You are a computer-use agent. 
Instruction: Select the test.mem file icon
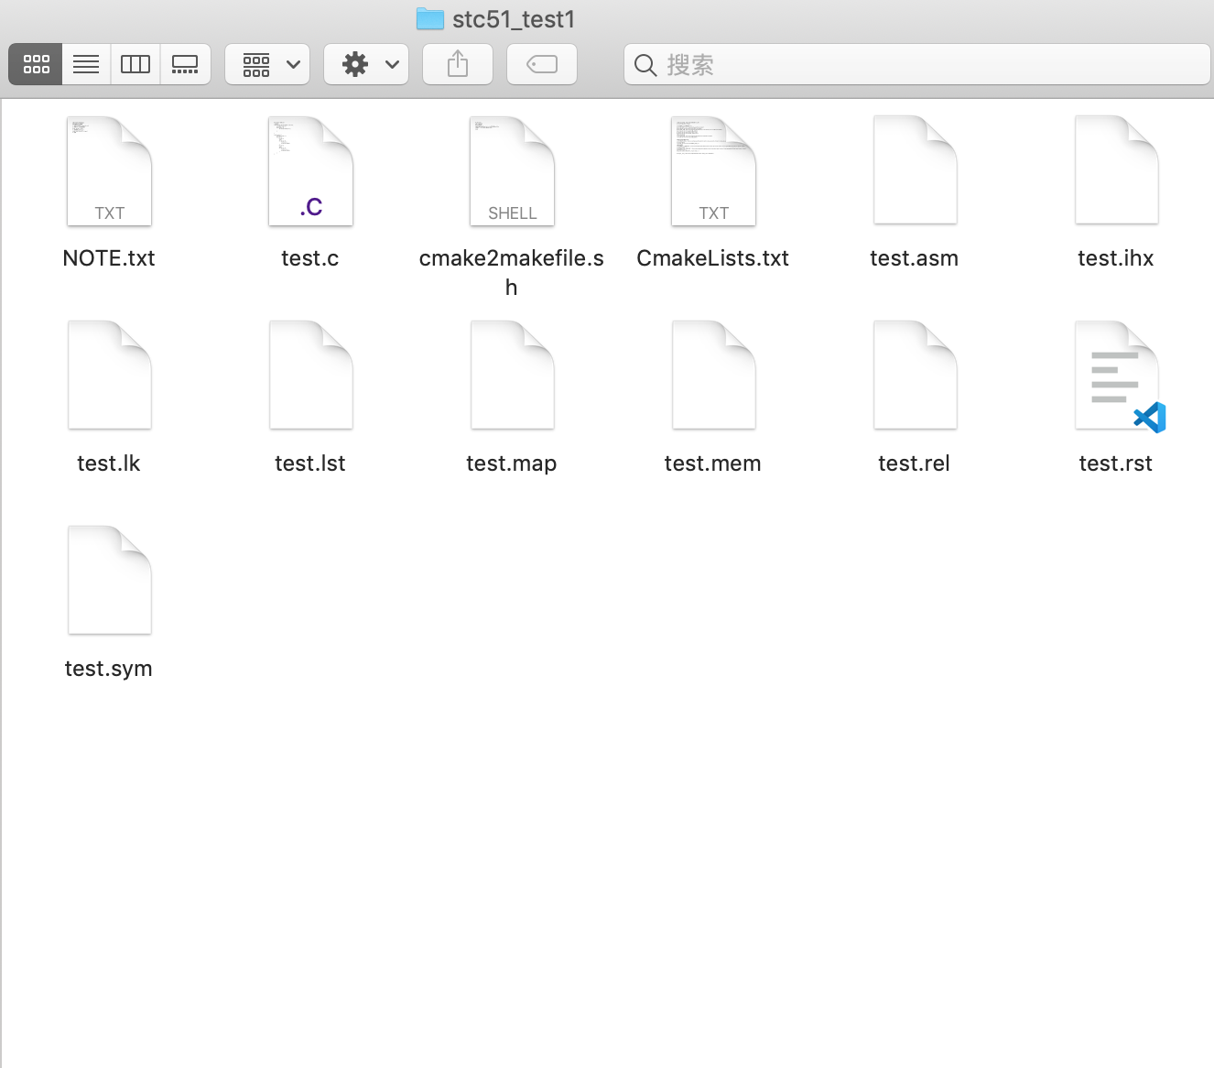point(713,376)
